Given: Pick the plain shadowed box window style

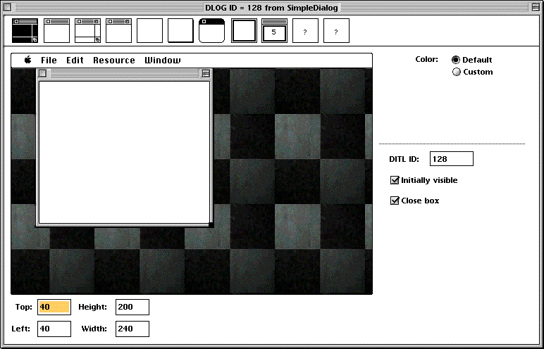Looking at the screenshot, I should point(180,31).
